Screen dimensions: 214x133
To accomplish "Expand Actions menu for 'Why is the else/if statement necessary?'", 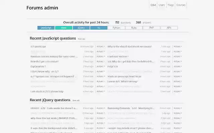I will [178, 47].
